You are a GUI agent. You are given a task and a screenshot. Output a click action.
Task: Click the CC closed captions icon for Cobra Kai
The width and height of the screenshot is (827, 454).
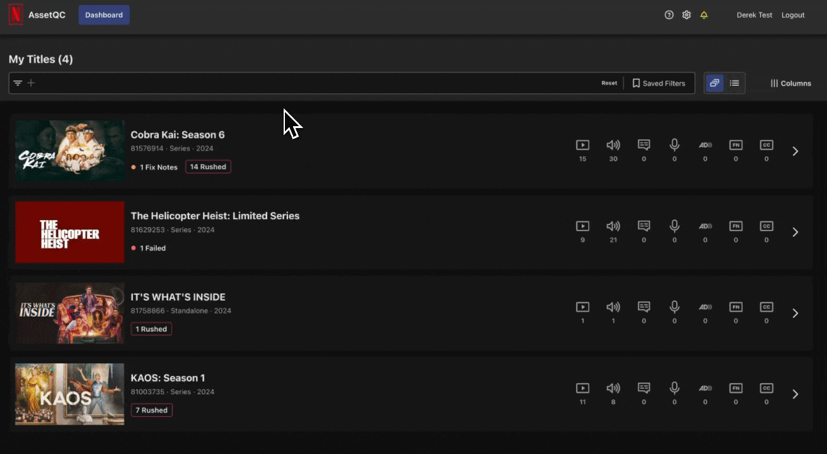pyautogui.click(x=766, y=145)
